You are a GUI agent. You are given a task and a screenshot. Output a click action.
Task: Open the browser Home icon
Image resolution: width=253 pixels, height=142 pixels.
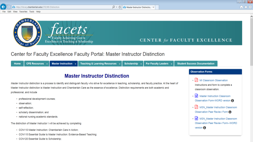(241, 7)
